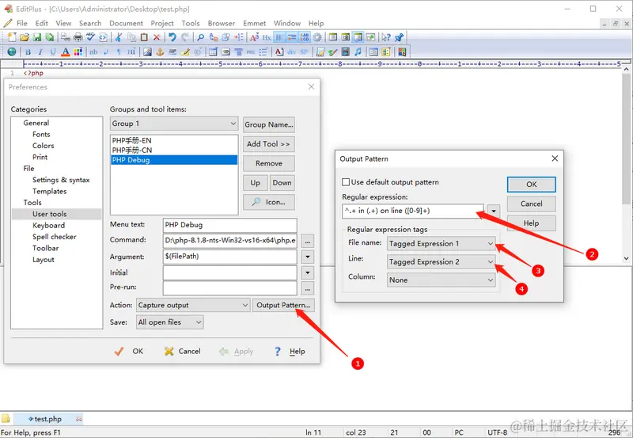
Task: Click the Regular expression input field
Action: pyautogui.click(x=412, y=211)
